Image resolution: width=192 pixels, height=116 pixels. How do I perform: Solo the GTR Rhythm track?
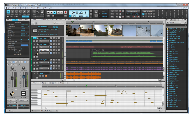[54, 60]
